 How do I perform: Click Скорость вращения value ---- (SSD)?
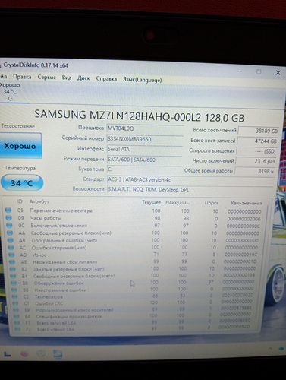[256, 151]
